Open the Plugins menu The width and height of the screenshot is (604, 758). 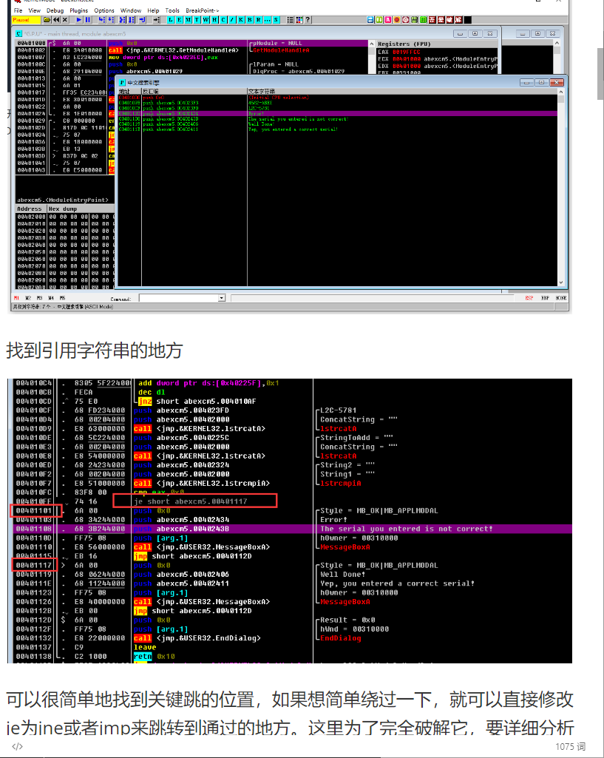pos(78,10)
